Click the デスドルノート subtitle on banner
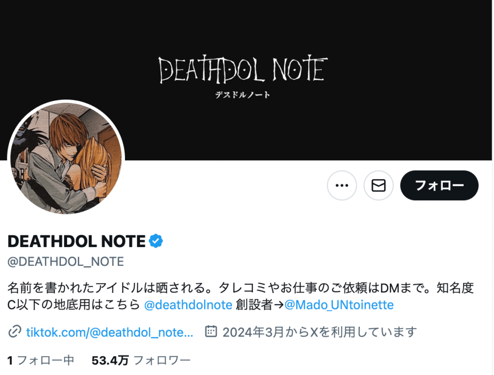Screen dimensions: 494x375 242,95
